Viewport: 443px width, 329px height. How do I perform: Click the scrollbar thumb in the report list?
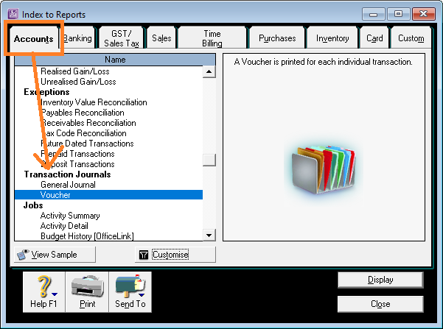click(x=209, y=160)
